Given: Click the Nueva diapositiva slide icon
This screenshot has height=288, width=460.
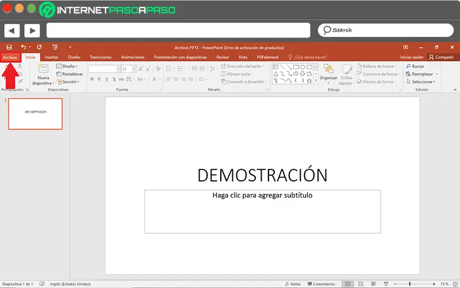Looking at the screenshot, I should click(43, 69).
